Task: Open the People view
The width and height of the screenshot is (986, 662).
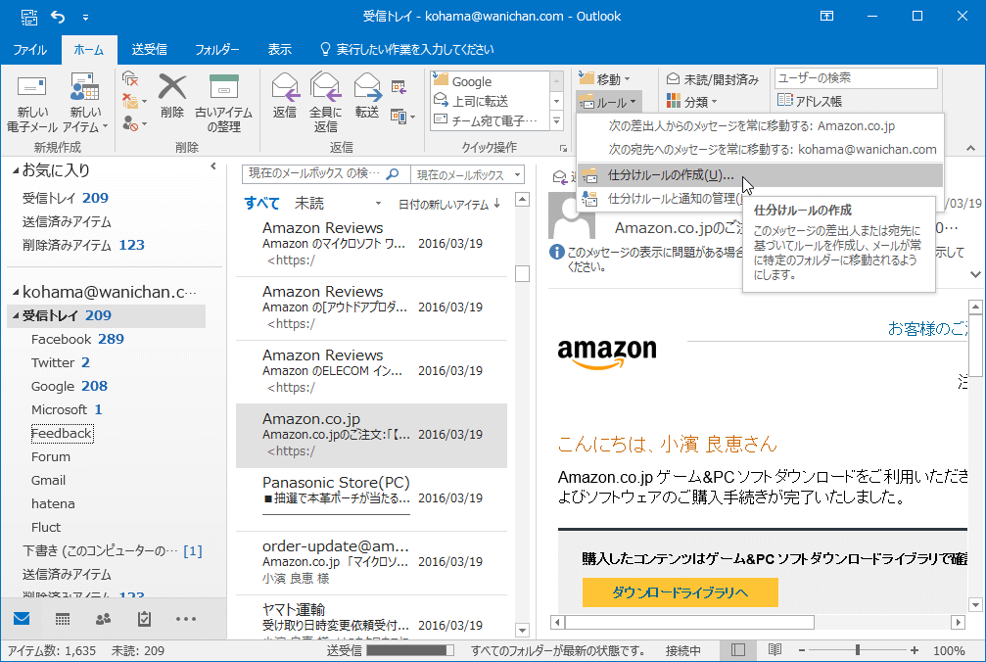Action: point(103,619)
